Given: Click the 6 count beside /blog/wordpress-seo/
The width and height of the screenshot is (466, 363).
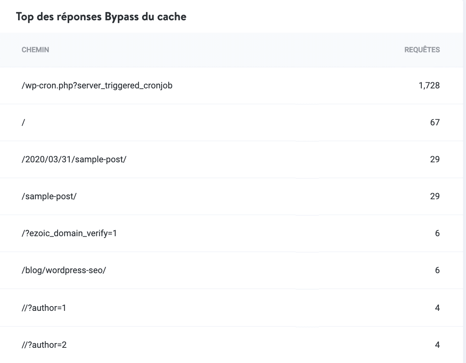Looking at the screenshot, I should [437, 270].
